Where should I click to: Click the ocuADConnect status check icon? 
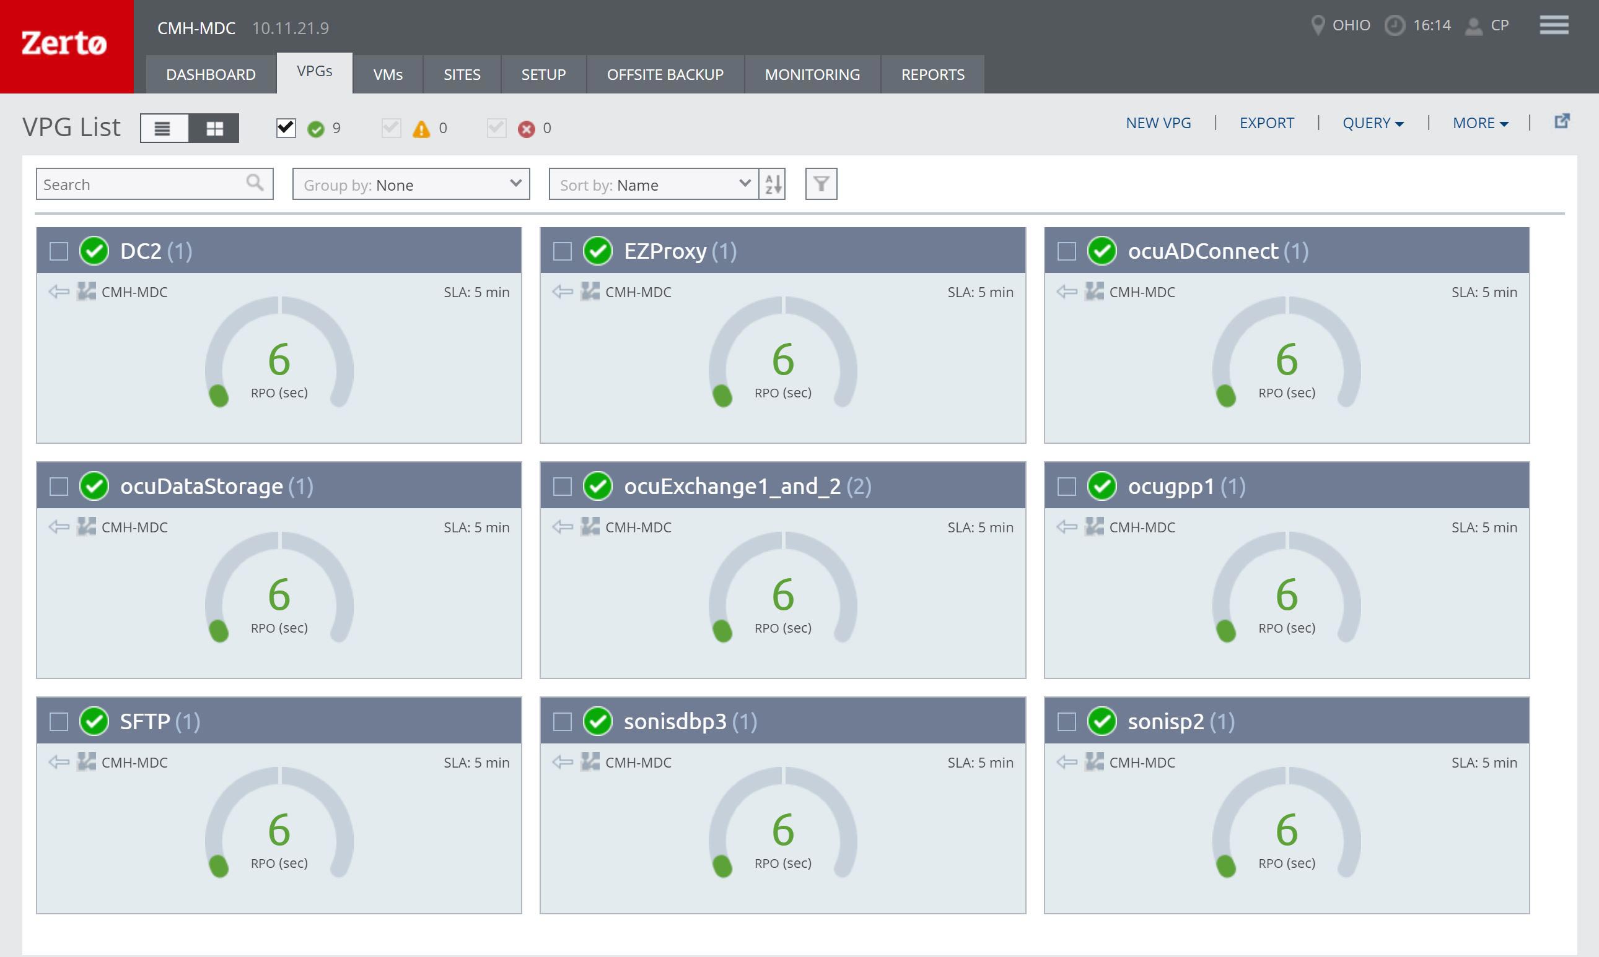[1102, 251]
